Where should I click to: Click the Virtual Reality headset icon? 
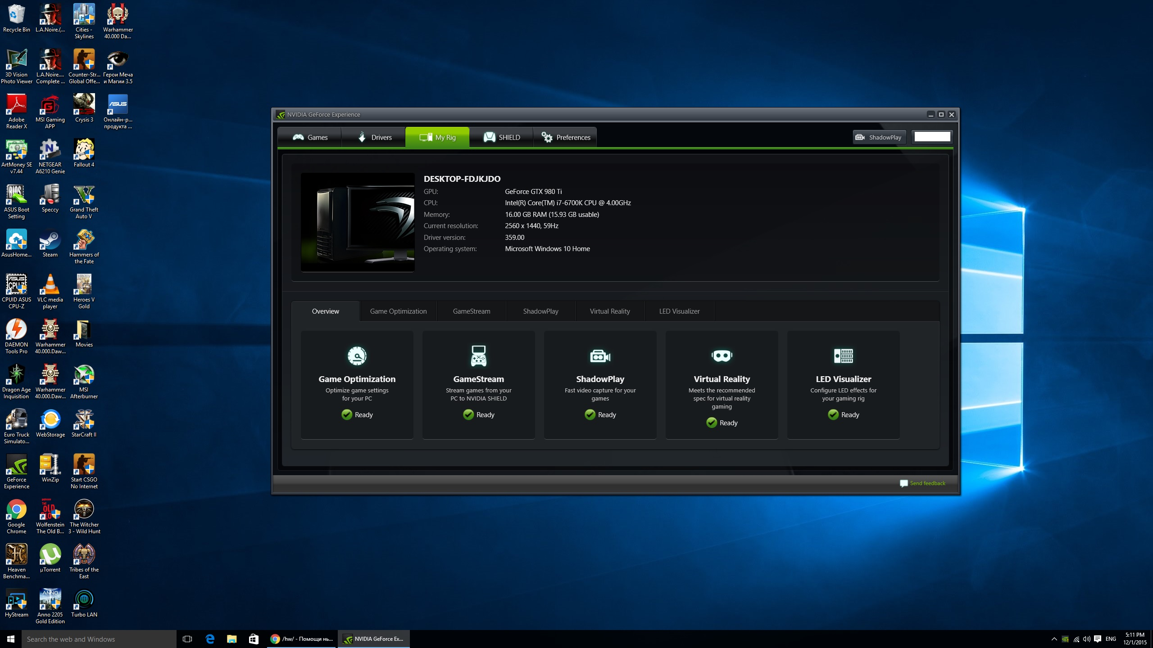click(722, 356)
